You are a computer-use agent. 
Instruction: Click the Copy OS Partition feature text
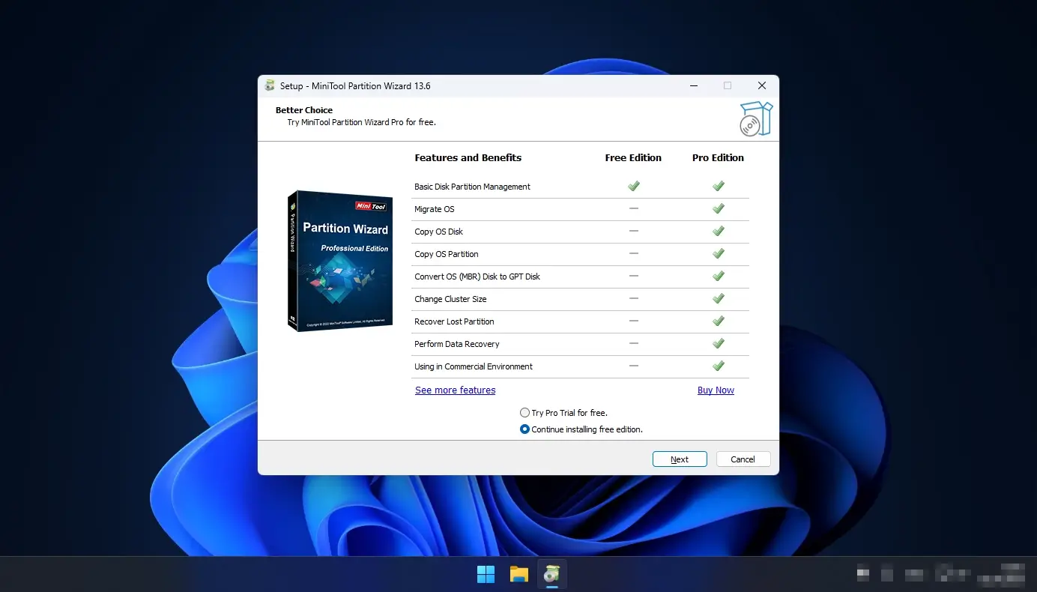[x=447, y=254]
